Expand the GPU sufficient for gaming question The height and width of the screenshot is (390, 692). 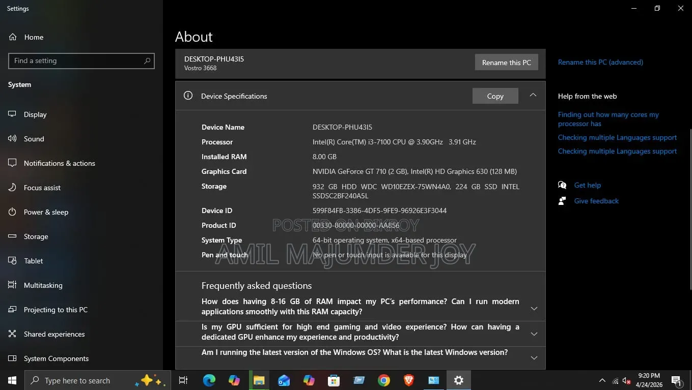point(534,334)
